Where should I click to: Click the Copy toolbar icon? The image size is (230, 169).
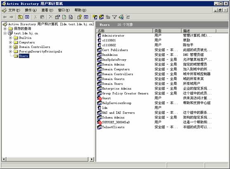42,17
